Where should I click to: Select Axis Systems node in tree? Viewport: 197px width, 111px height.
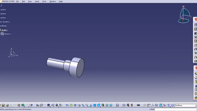[5, 22]
